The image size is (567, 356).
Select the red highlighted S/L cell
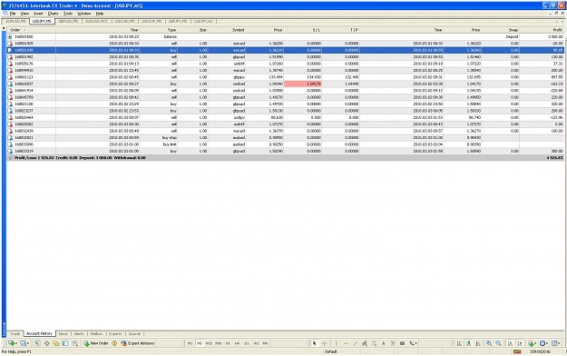[303, 84]
